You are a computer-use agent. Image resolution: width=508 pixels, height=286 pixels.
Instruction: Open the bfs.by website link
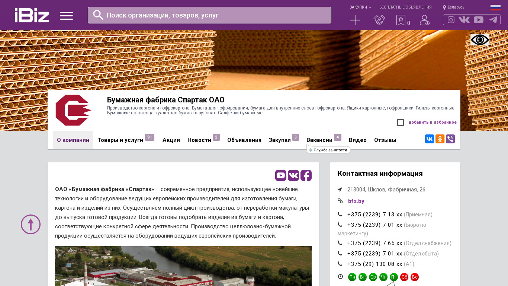[x=356, y=201]
